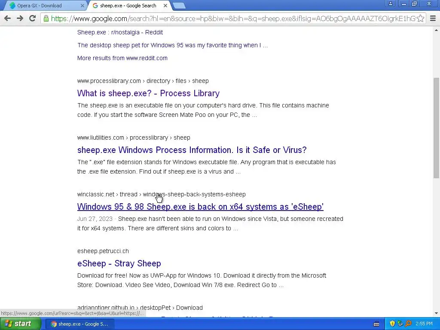Open a new tab with the new-tab button

click(x=179, y=6)
